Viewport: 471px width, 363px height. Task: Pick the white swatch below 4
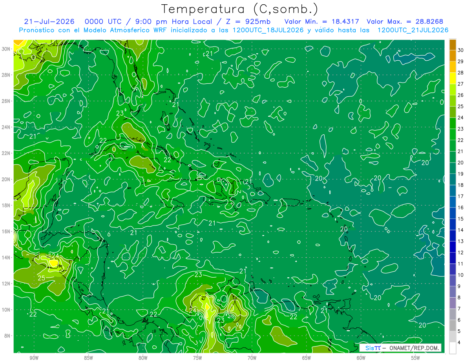click(x=453, y=348)
